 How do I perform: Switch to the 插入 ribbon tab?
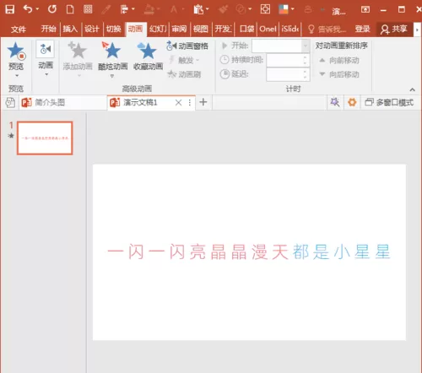click(x=70, y=29)
